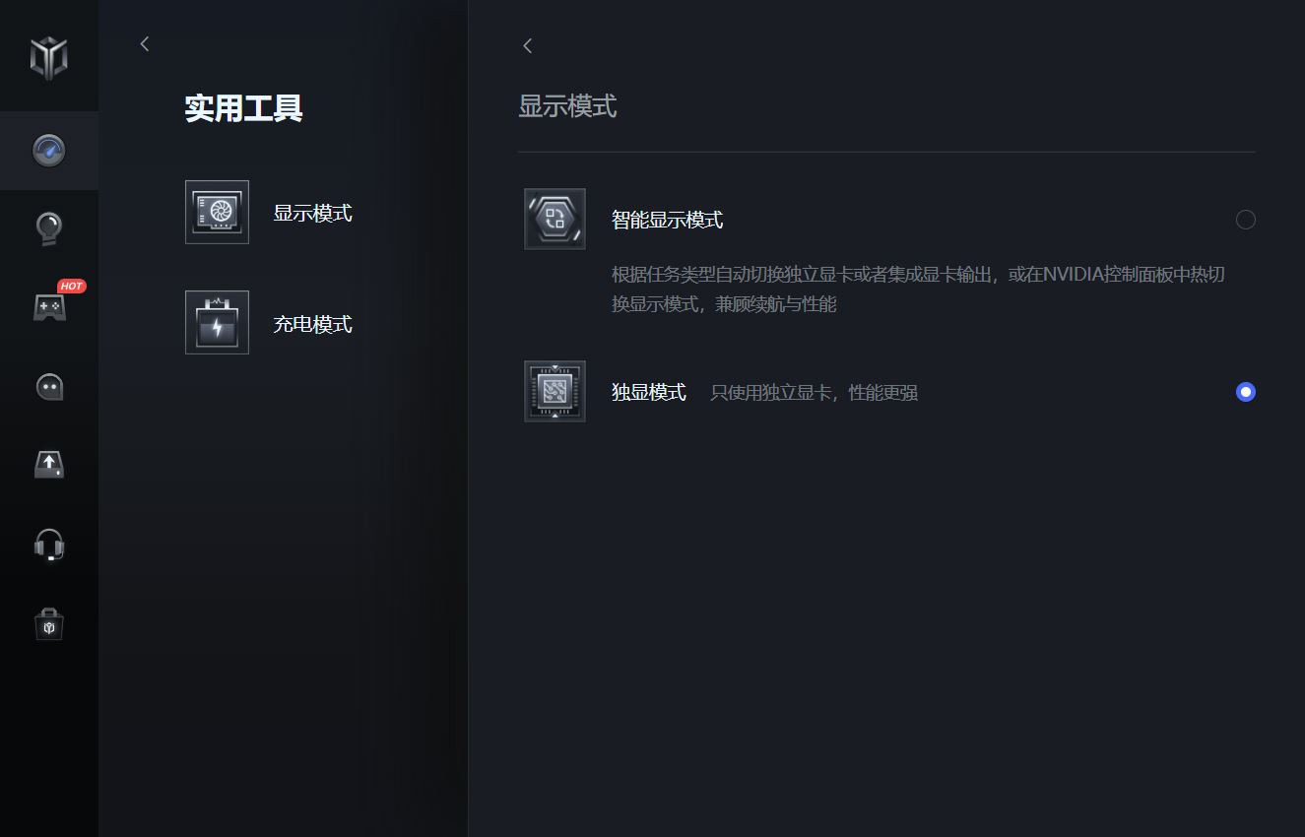This screenshot has width=1305, height=837.
Task: Click the 智能显示模式 option label
Action: click(667, 220)
